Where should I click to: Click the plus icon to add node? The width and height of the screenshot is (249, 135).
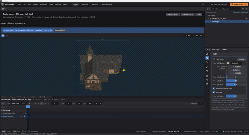click(247, 9)
